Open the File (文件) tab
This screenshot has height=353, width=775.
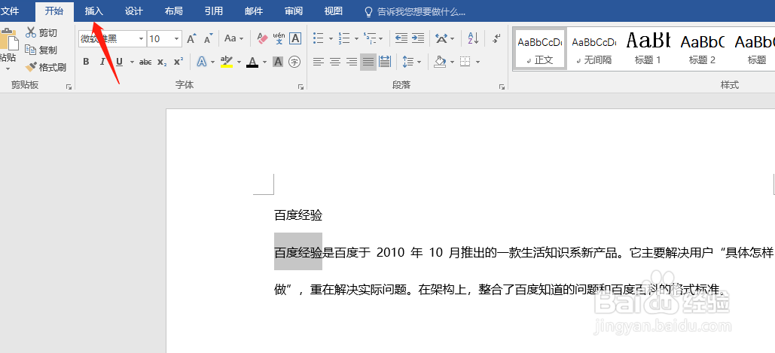coord(10,11)
